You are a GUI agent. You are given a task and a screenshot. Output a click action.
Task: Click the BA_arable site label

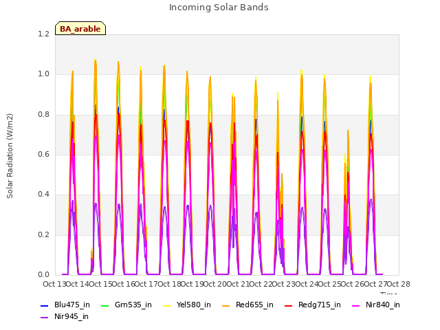80,29
